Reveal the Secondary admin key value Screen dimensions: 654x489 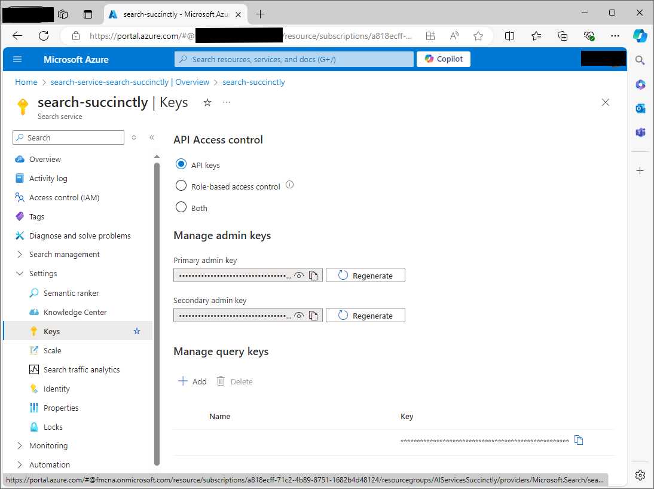point(299,316)
